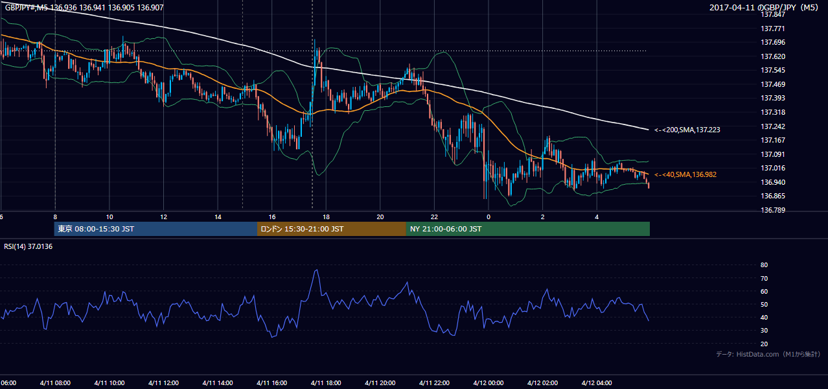
Task: Click the HistData.com data source credit
Action: tap(768, 354)
